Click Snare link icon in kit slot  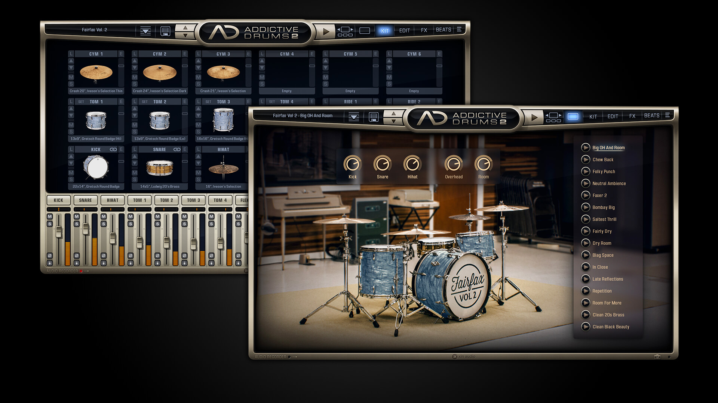[x=177, y=149]
